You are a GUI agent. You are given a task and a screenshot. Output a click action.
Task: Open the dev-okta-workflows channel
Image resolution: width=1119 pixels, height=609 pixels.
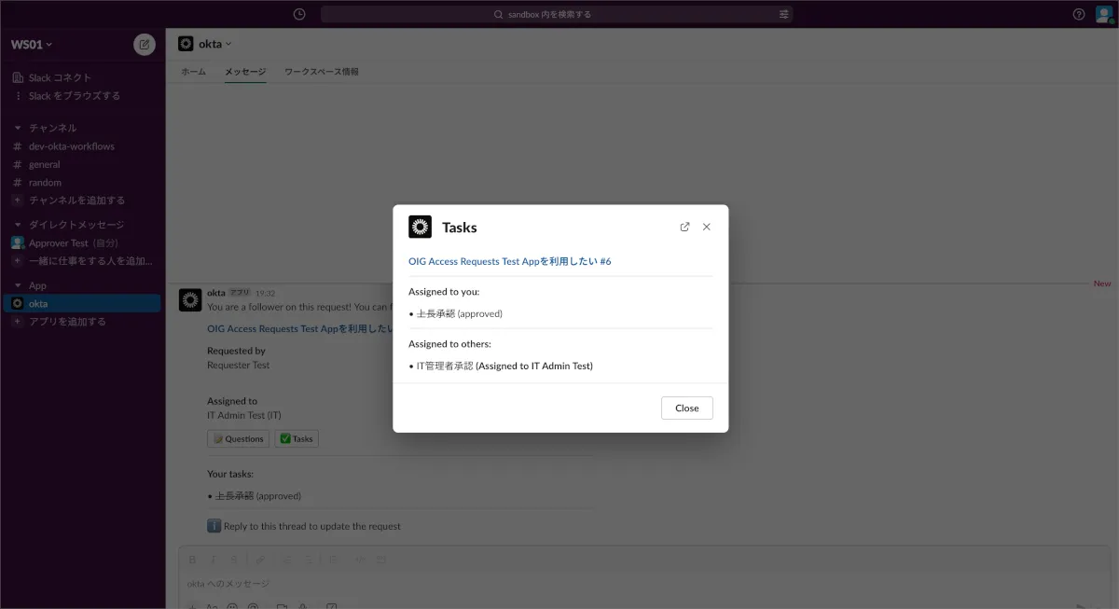pos(72,146)
